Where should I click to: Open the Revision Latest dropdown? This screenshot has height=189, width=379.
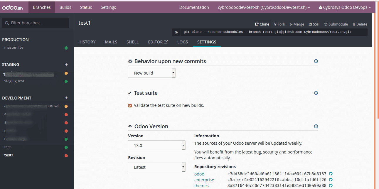156,167
